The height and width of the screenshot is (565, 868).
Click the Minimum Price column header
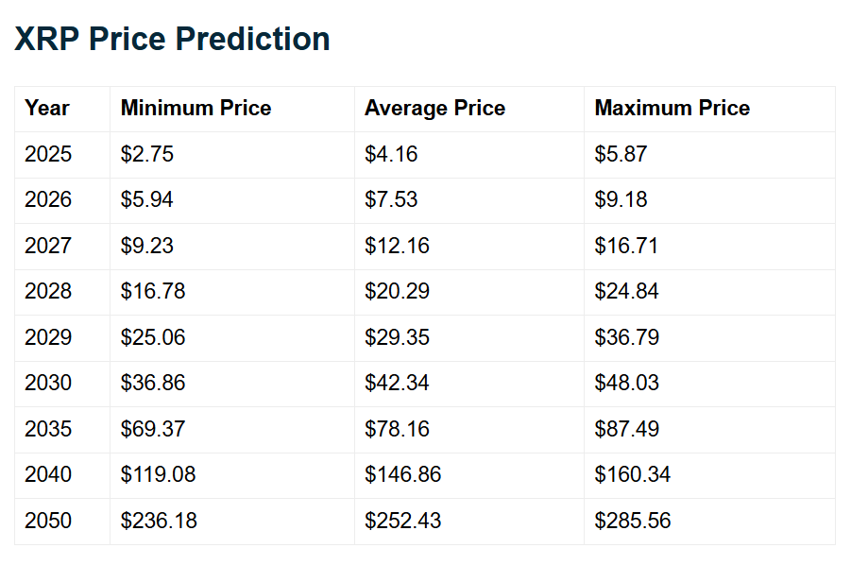(196, 109)
